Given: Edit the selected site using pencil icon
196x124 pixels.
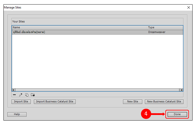Looking at the screenshot, I should pos(20,95).
